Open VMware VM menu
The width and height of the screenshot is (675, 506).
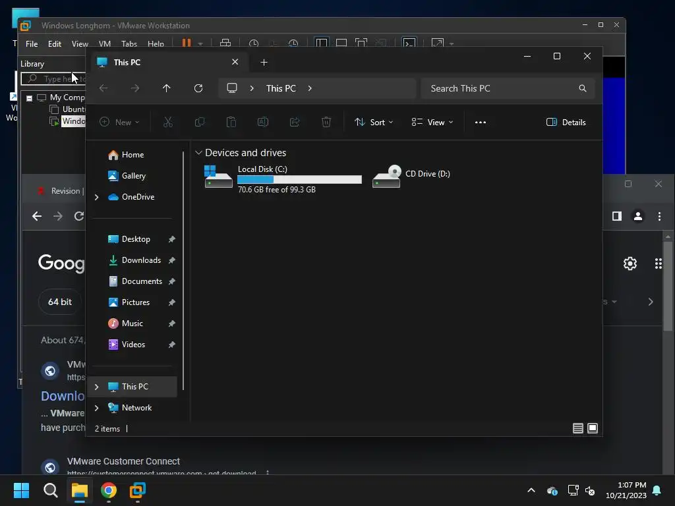[105, 44]
